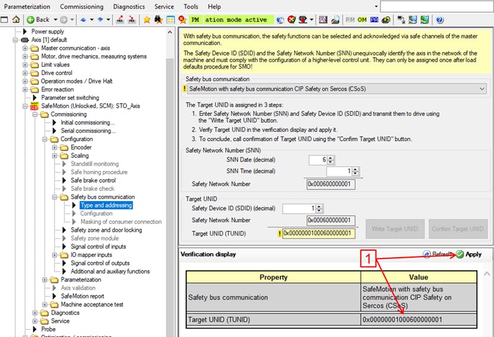494x337 pixels.
Task: Click the upper Safety Network Number field
Action: [331, 184]
